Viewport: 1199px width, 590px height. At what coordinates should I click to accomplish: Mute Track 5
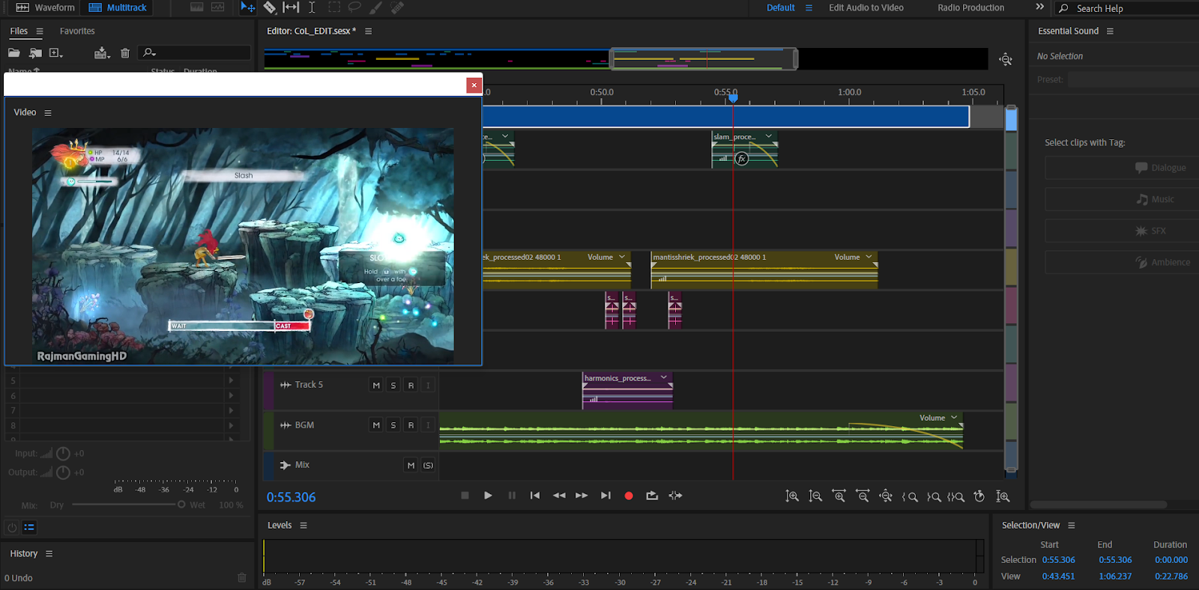376,385
